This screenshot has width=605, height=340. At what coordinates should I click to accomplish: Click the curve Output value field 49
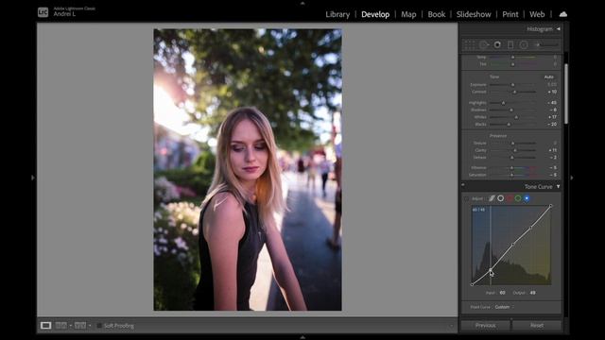click(533, 293)
